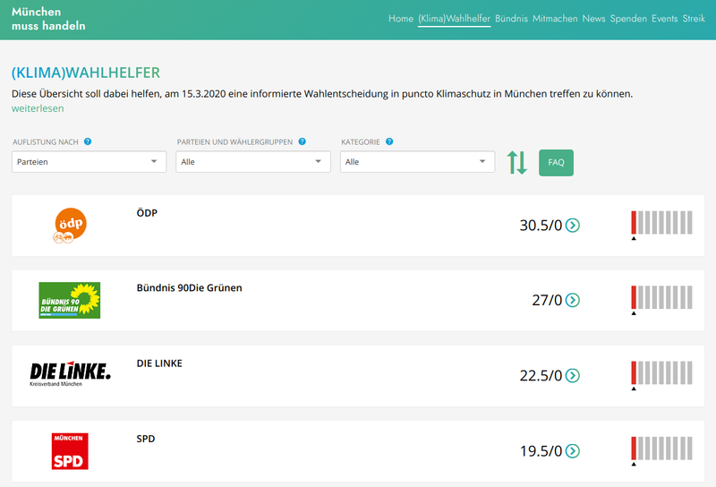Open the Spenden navigation item
This screenshot has width=716, height=487.
click(628, 19)
